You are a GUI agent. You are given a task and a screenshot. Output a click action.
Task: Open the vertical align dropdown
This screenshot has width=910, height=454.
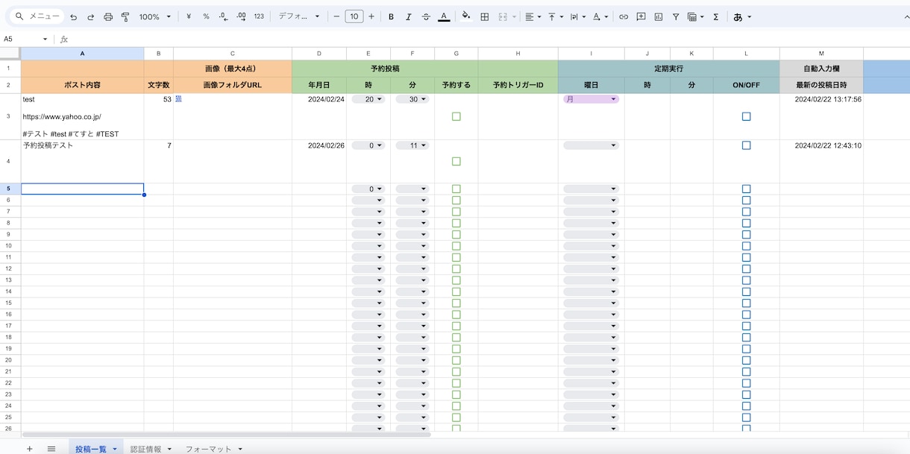(556, 16)
